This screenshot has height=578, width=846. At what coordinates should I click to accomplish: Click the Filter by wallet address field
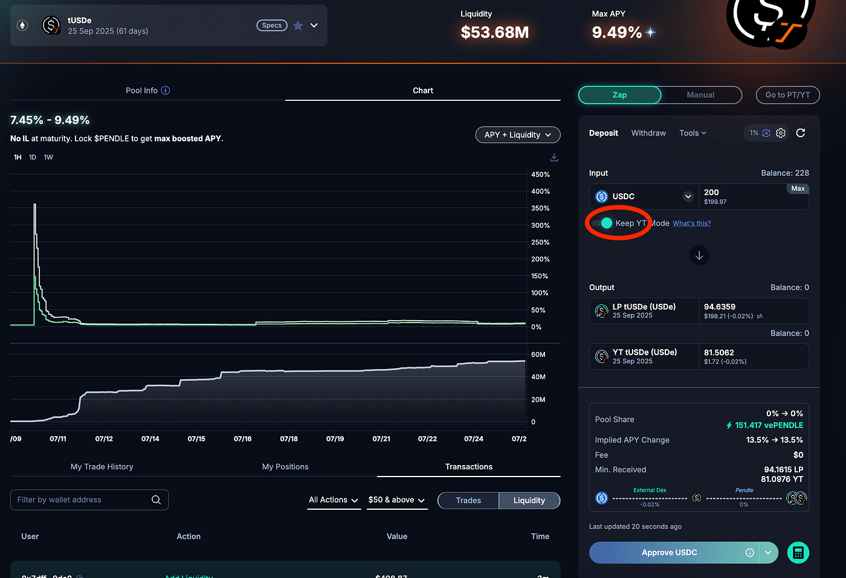[89, 499]
